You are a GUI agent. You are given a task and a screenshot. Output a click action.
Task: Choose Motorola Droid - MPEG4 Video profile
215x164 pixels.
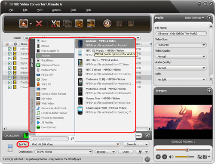coord(105,91)
